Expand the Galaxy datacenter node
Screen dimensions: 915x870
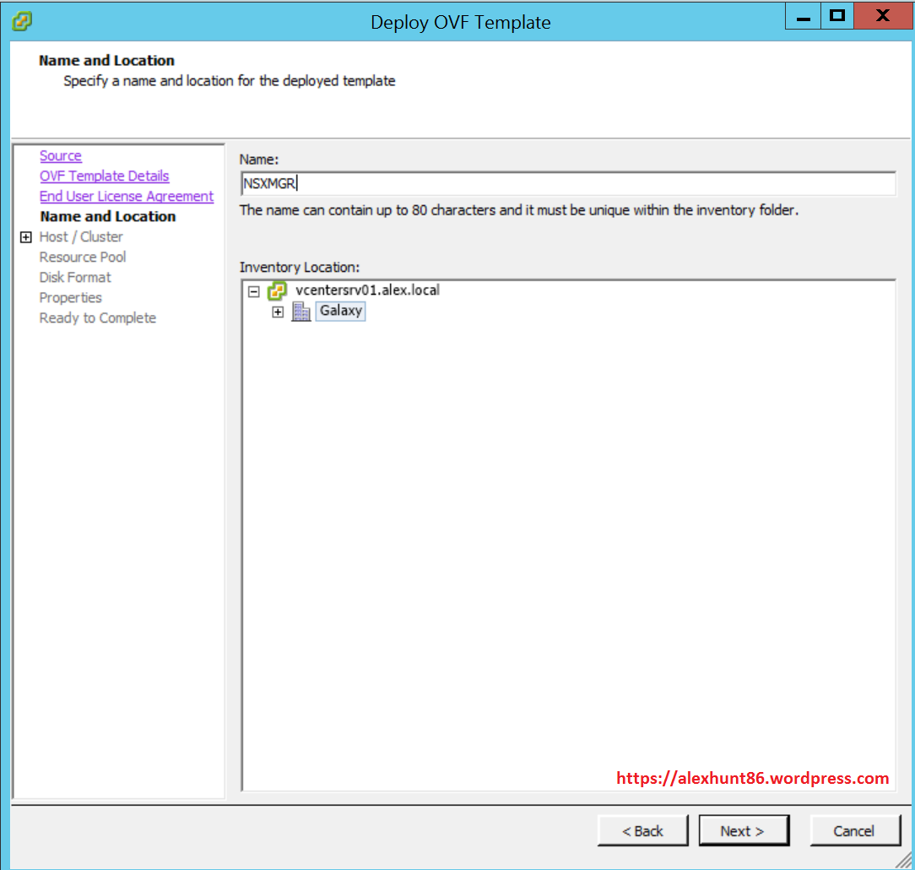[278, 313]
